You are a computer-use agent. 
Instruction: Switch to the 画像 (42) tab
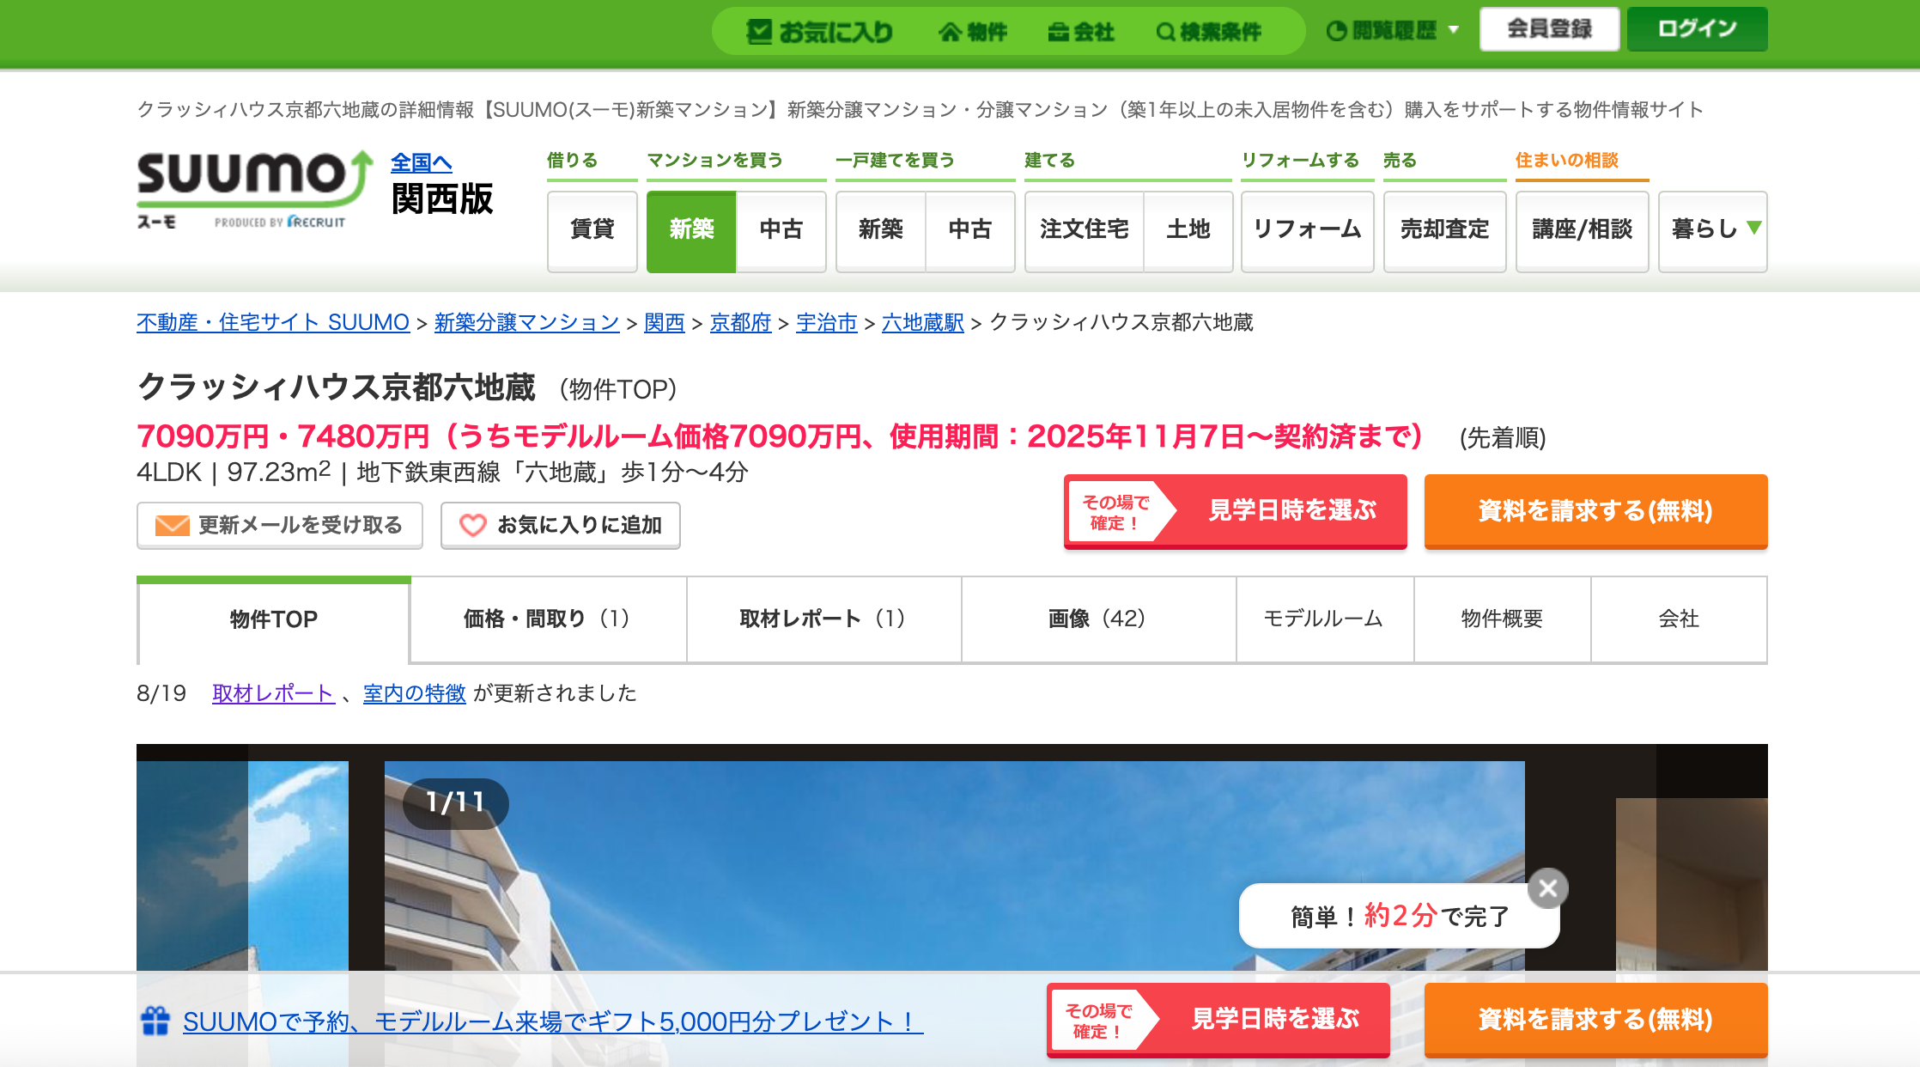click(1099, 619)
